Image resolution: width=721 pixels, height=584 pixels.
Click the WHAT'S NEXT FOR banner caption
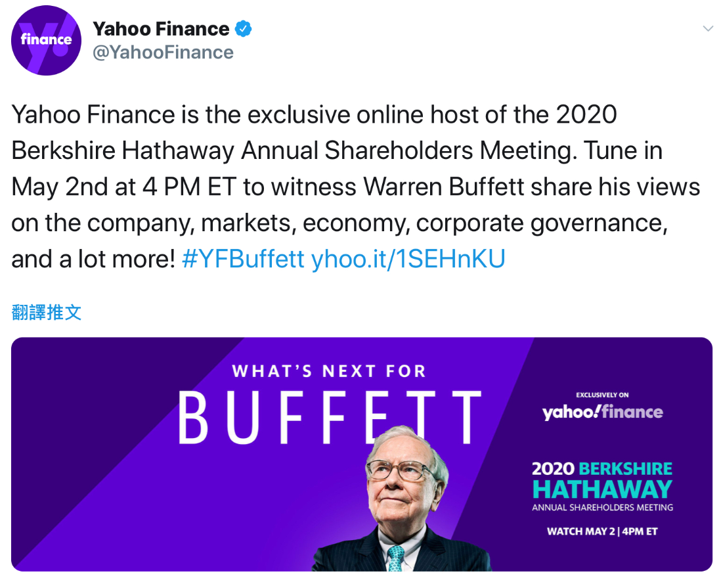(329, 371)
